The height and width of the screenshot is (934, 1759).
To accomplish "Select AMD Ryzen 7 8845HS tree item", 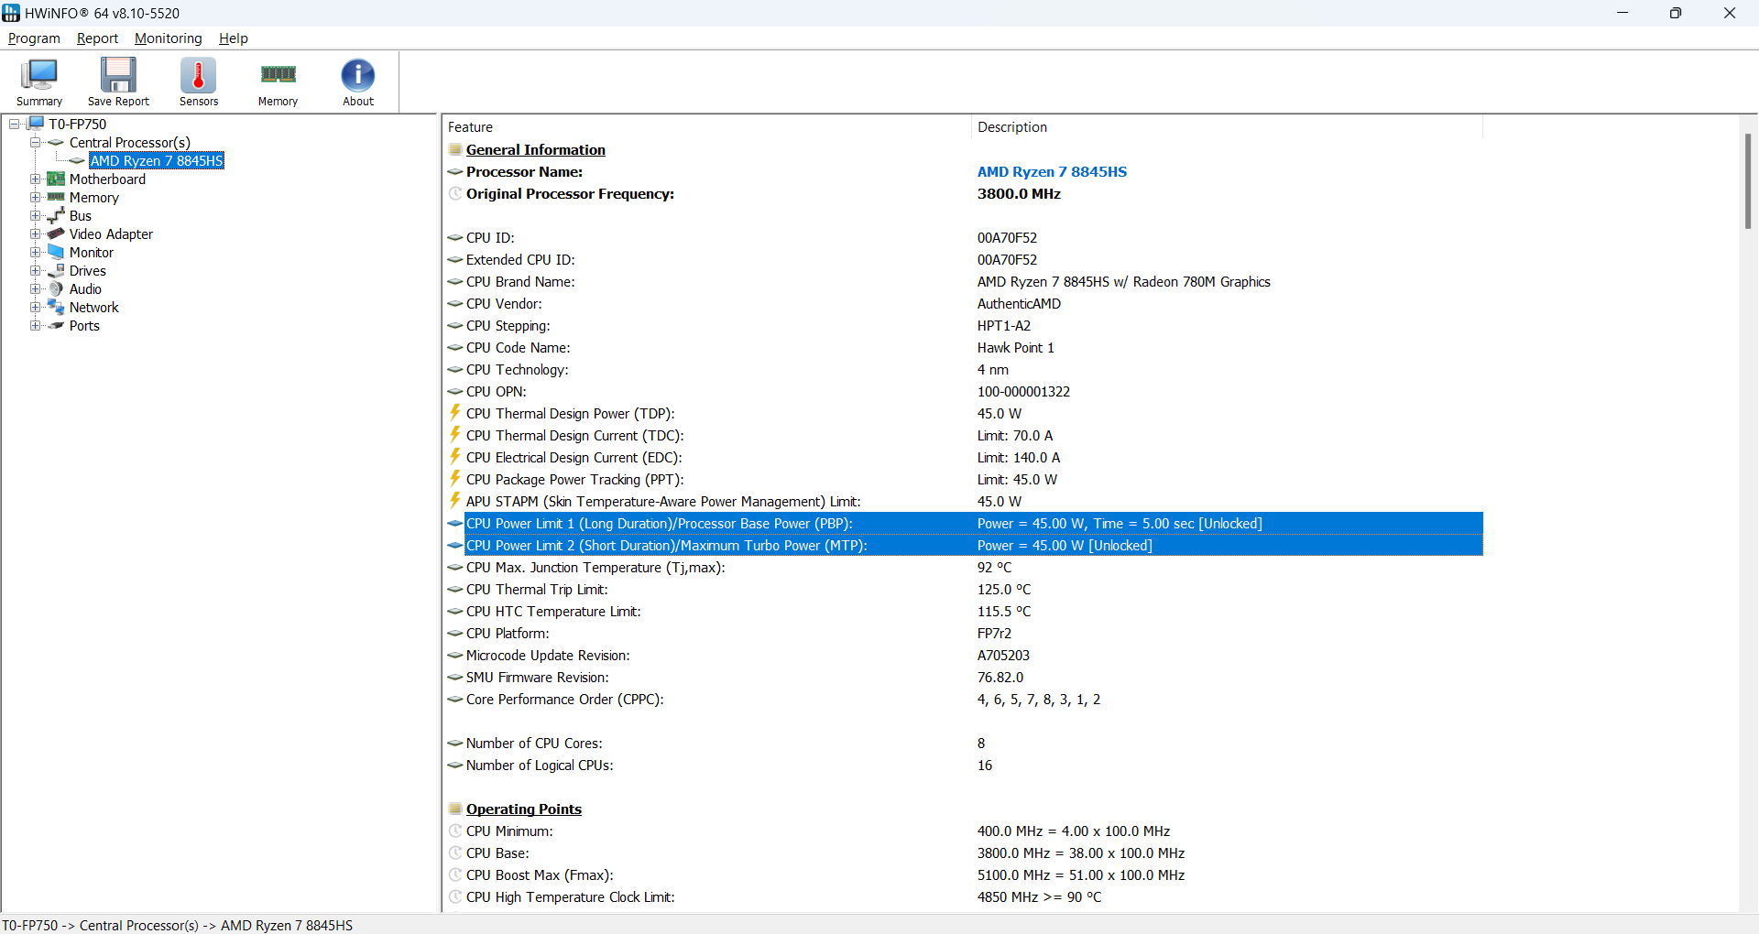I will coord(157,160).
